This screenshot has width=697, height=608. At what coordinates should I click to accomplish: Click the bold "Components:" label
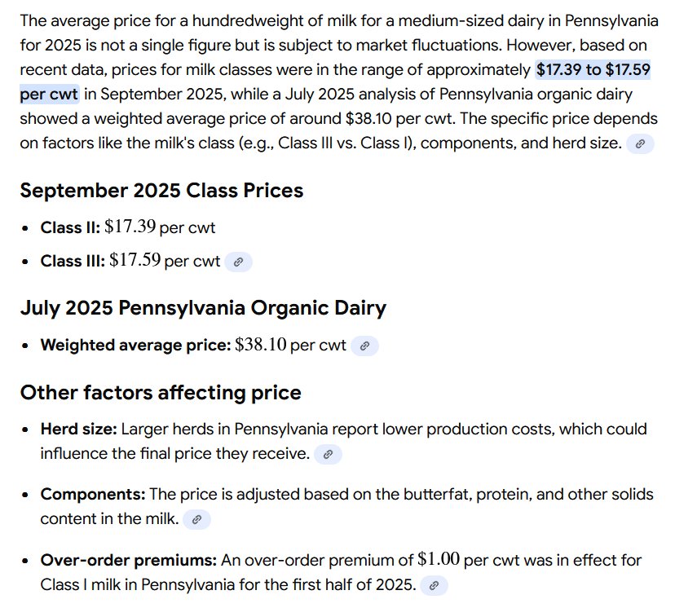(93, 494)
